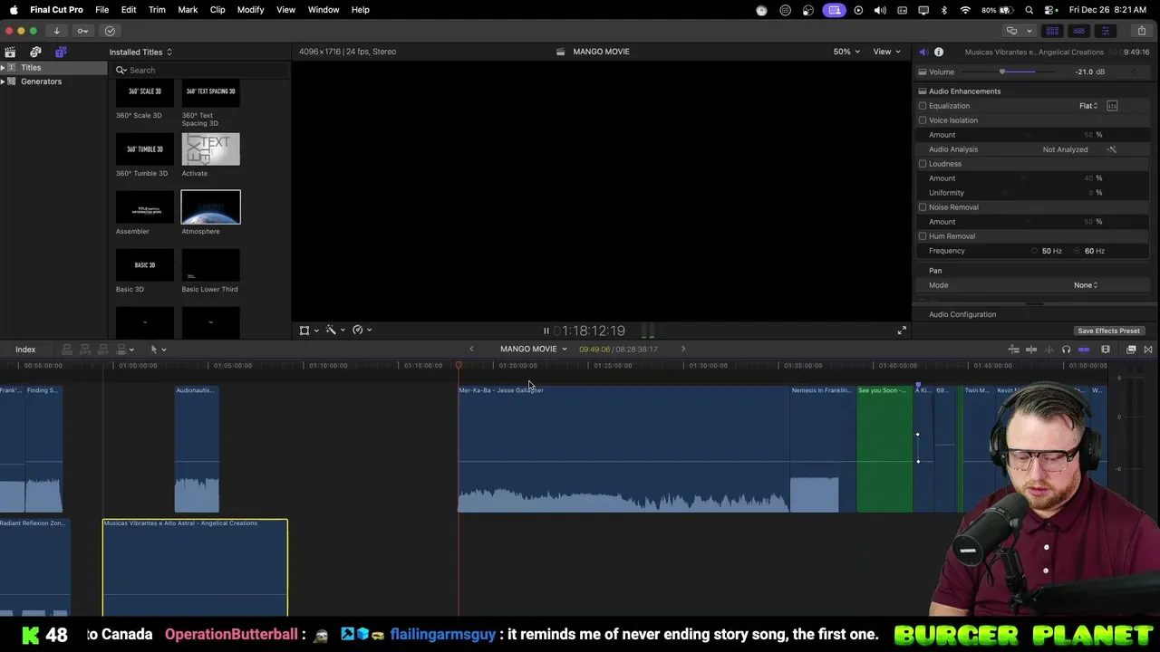The height and width of the screenshot is (652, 1160).
Task: Toggle the Browser panel button
Action: pos(1052,31)
